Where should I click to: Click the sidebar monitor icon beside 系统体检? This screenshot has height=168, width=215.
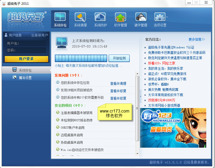point(15,69)
